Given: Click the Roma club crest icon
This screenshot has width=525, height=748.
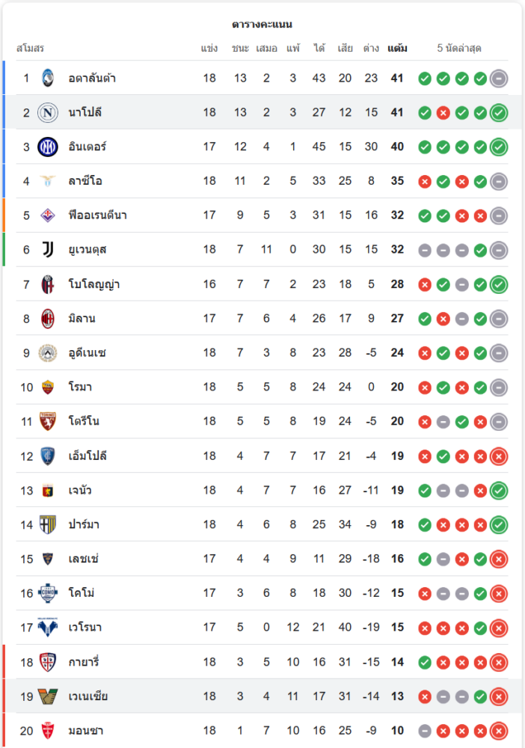Looking at the screenshot, I should click(48, 387).
